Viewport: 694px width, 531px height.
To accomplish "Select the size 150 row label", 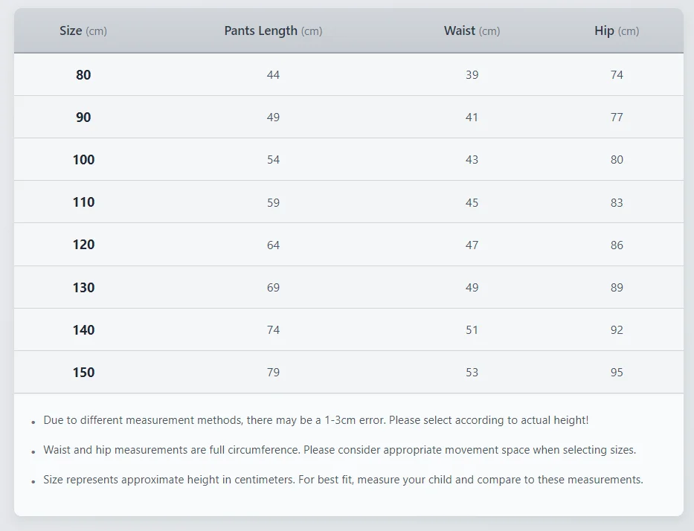I will (83, 373).
